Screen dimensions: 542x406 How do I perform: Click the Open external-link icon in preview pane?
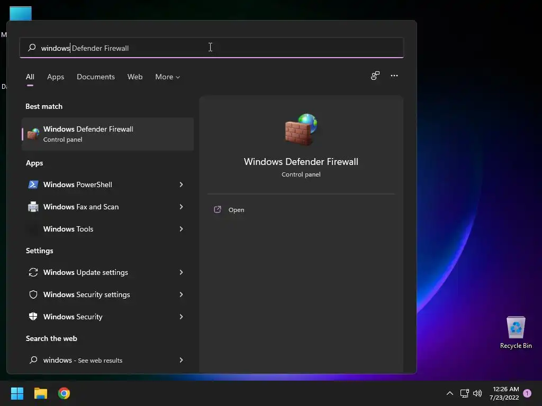pyautogui.click(x=218, y=209)
